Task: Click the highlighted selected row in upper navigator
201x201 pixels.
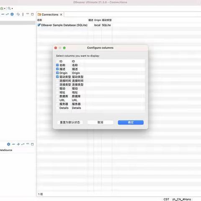Action: tap(18, 23)
